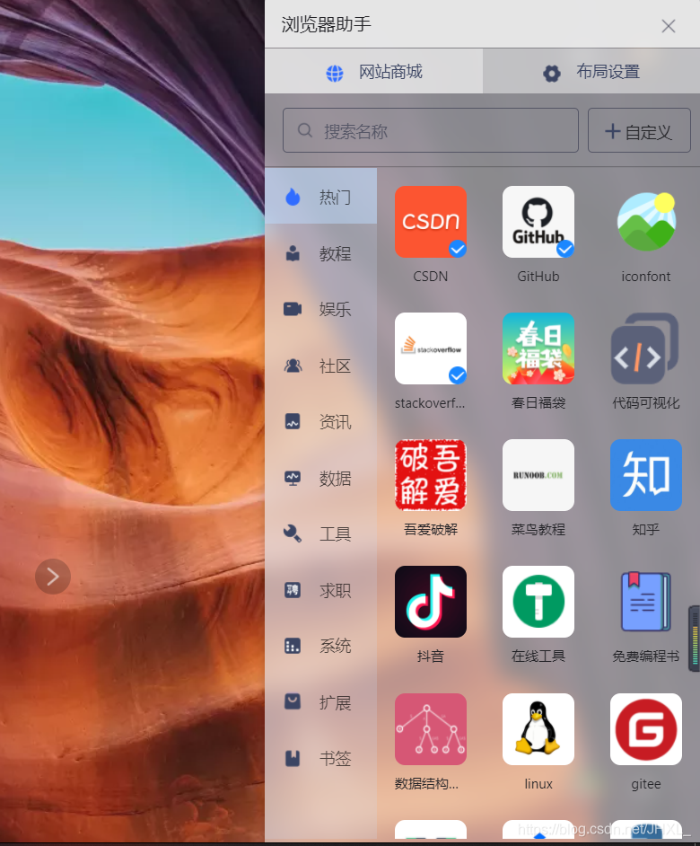Click the gitee label text
Image resolution: width=700 pixels, height=846 pixels.
click(x=646, y=784)
